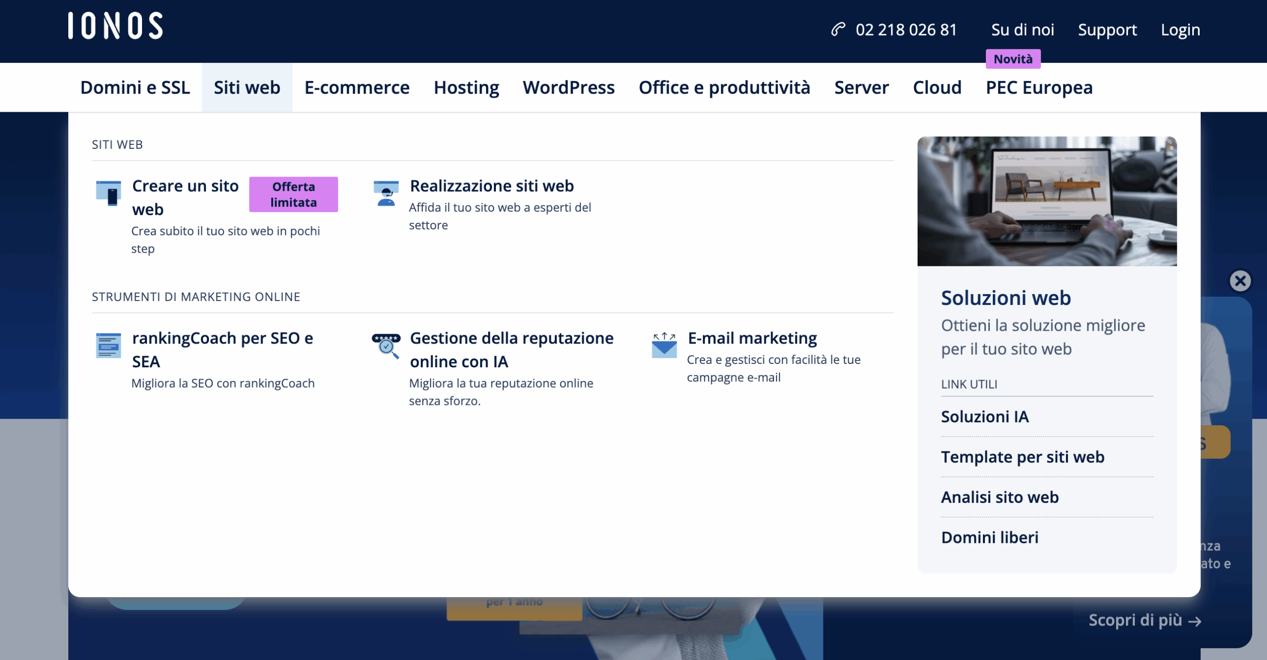Viewport: 1267px width, 660px height.
Task: Click the phone handset icon
Action: [838, 30]
